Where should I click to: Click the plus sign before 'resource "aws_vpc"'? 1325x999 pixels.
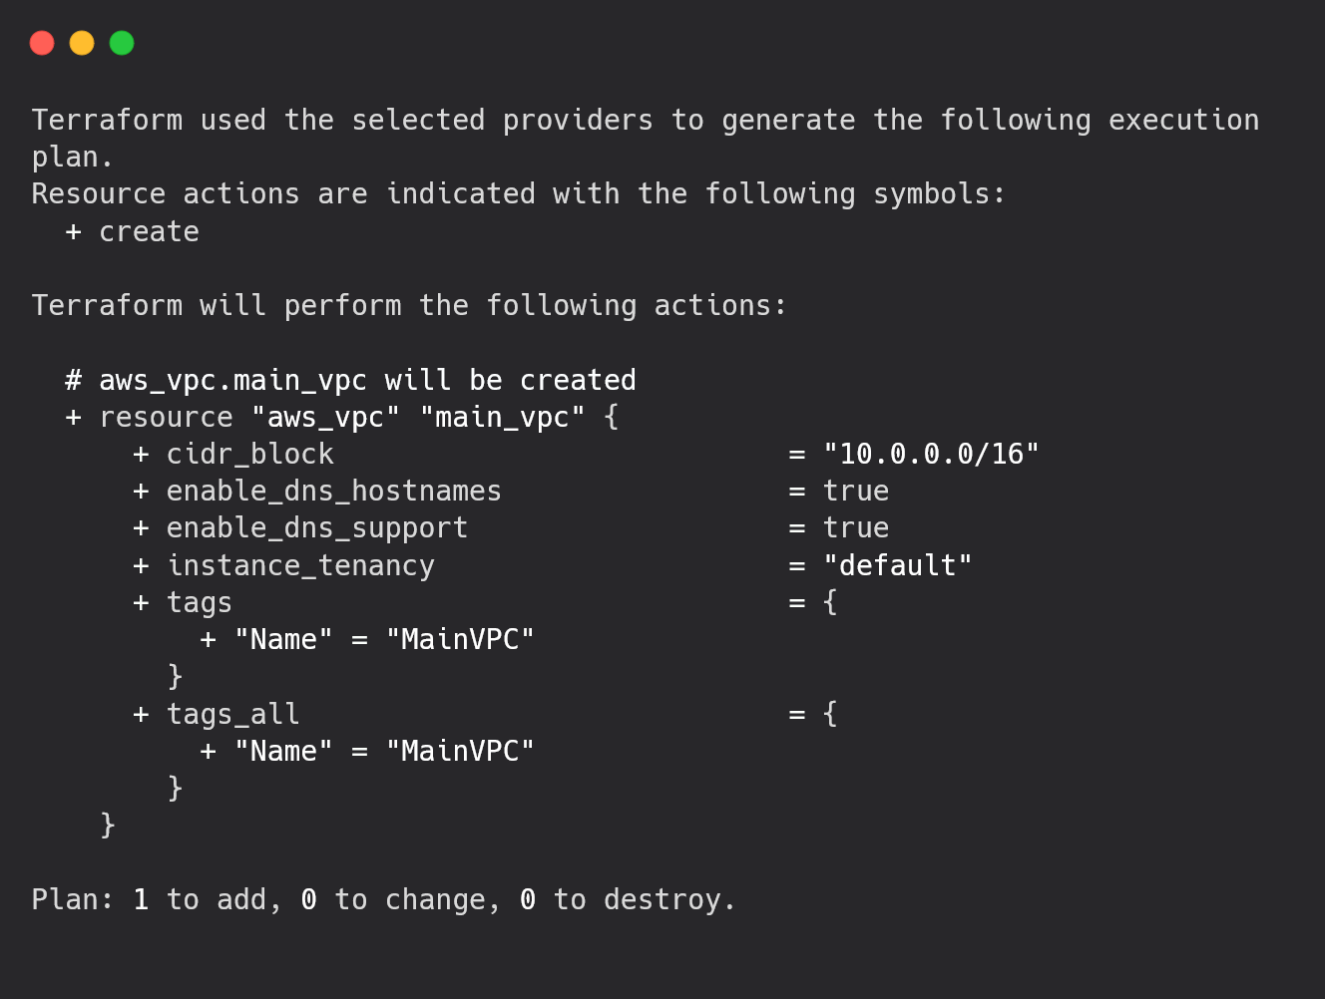click(73, 418)
